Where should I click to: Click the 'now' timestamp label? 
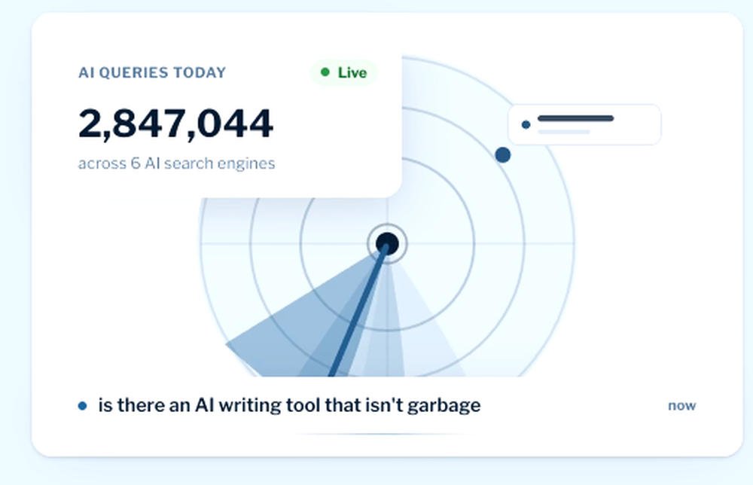682,406
